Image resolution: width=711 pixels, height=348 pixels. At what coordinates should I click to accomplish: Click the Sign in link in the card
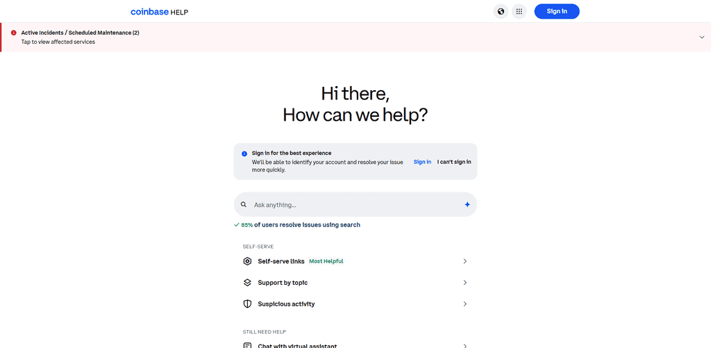(x=422, y=162)
